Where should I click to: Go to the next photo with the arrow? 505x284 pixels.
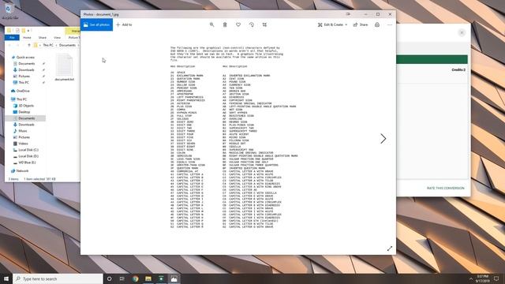pyautogui.click(x=383, y=139)
